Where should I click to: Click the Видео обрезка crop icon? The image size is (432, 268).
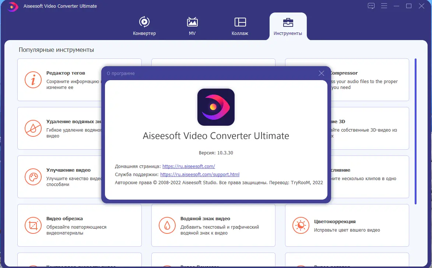click(33, 225)
